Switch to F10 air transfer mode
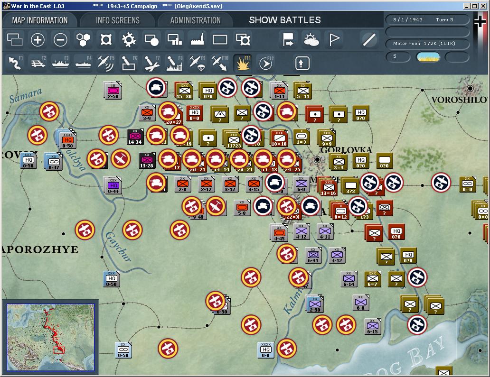The width and height of the screenshot is (490, 377). point(220,63)
